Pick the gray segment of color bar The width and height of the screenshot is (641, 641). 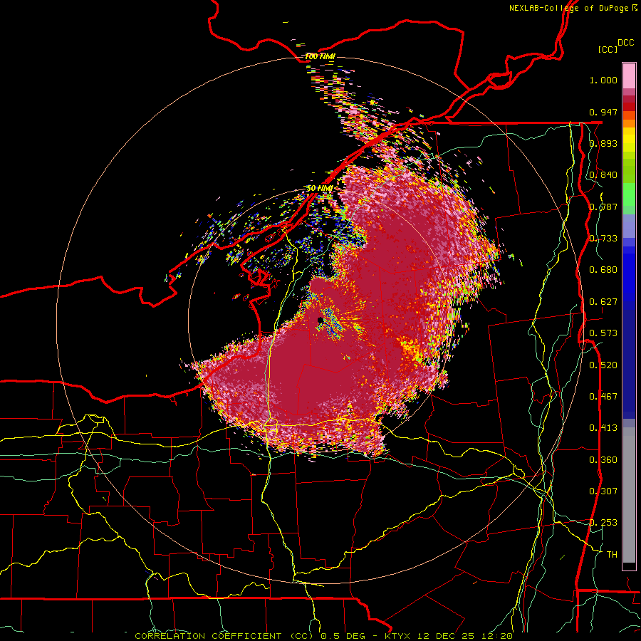(629, 495)
